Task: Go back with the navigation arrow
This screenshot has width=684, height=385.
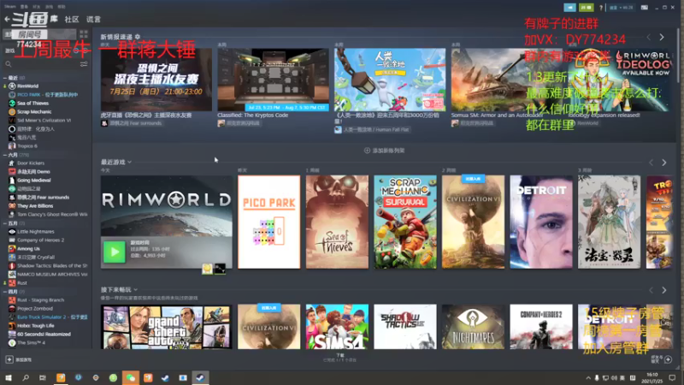Action: (x=7, y=19)
